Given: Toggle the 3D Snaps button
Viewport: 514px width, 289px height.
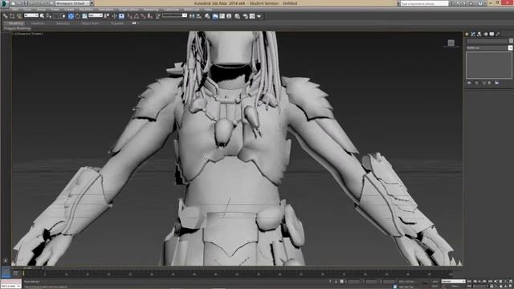Looking at the screenshot, I should (129, 16).
